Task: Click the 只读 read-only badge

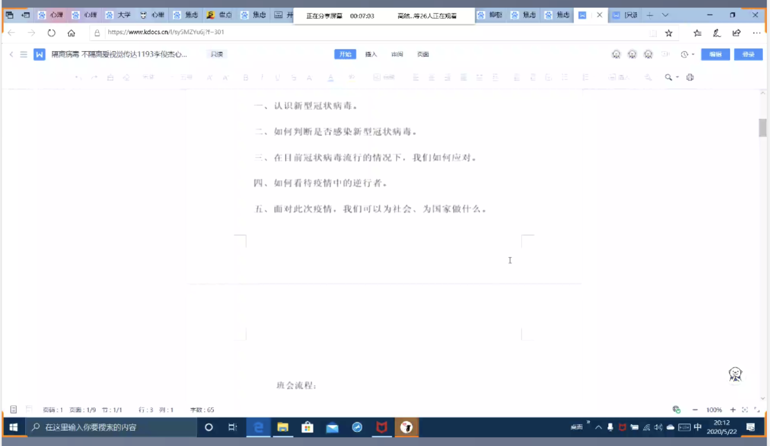Action: 217,54
